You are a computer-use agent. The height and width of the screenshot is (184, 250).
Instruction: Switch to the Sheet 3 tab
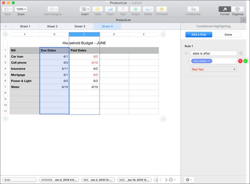pyautogui.click(x=80, y=26)
